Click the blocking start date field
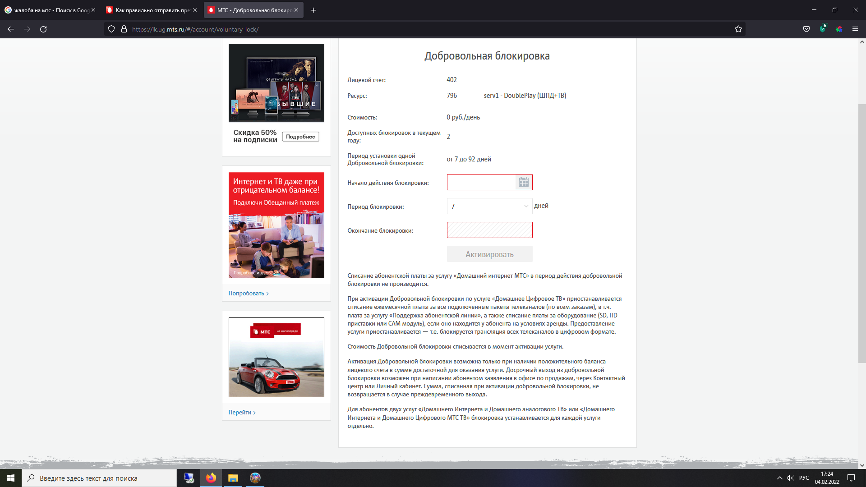866x487 pixels. (x=481, y=182)
